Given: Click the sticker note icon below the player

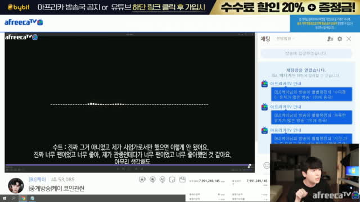Looking at the screenshot, I should pyautogui.click(x=172, y=180).
